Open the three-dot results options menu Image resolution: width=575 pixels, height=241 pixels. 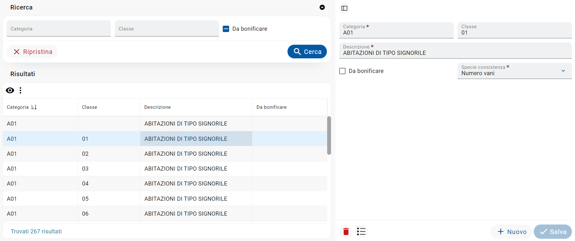coord(20,90)
